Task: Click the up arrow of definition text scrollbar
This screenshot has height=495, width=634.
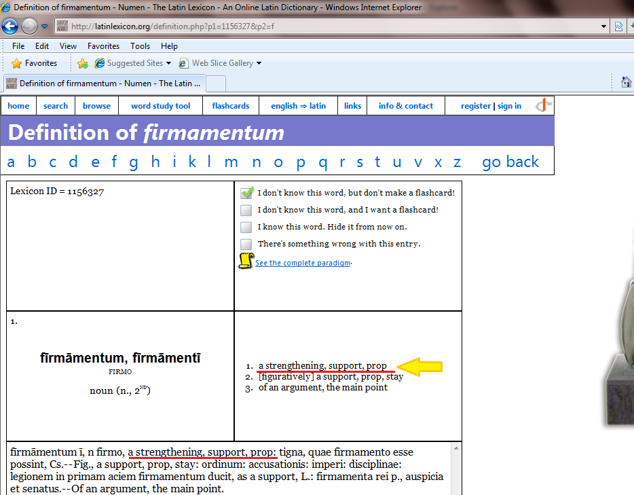Action: 458,448
